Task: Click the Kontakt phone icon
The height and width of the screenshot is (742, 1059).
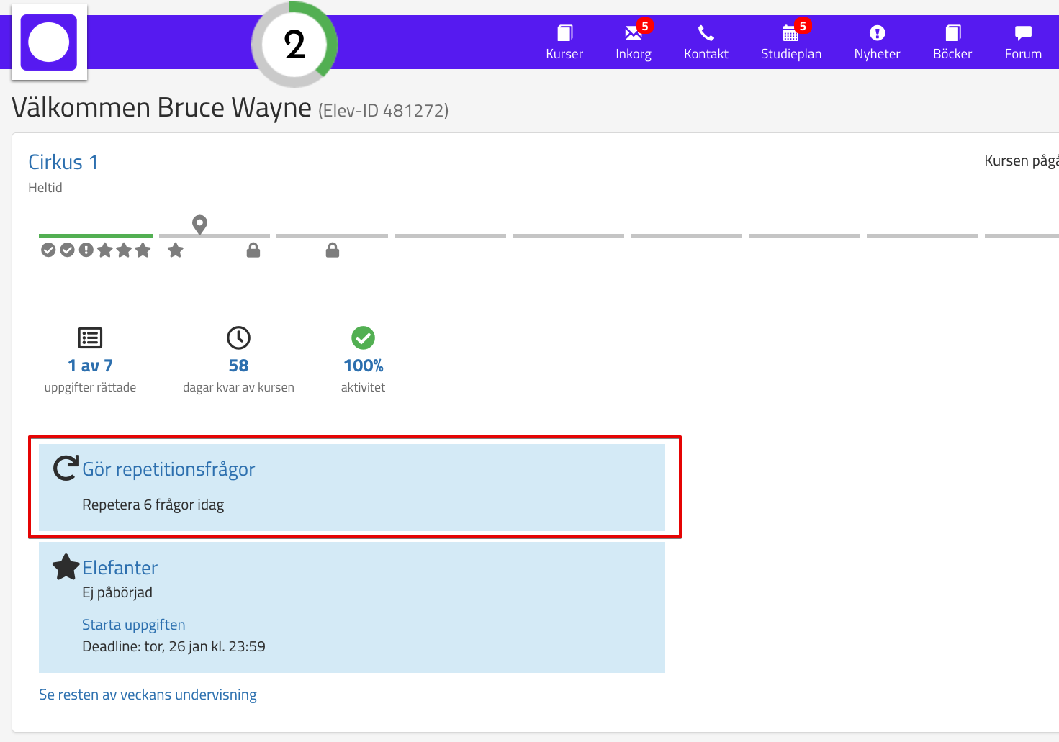Action: click(x=706, y=34)
